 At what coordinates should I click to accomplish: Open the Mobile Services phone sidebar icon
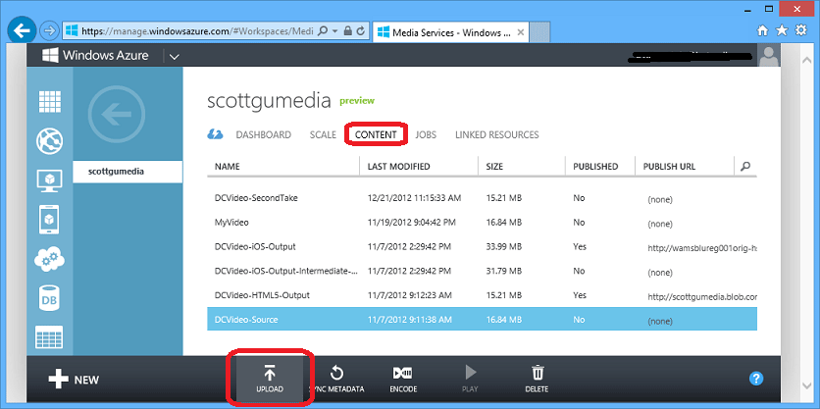pos(50,220)
